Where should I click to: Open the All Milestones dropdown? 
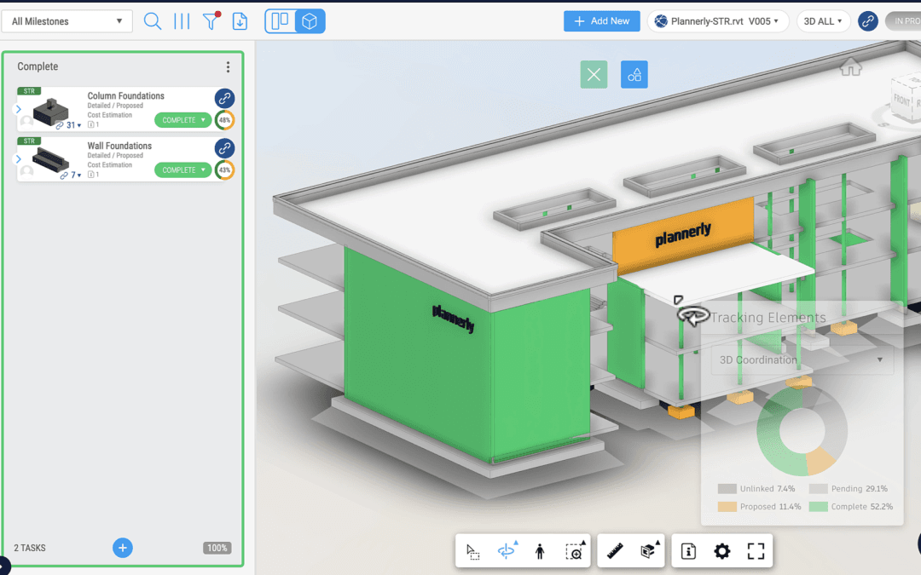67,21
